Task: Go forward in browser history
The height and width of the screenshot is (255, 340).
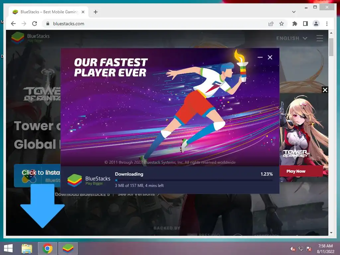Action: pos(24,24)
